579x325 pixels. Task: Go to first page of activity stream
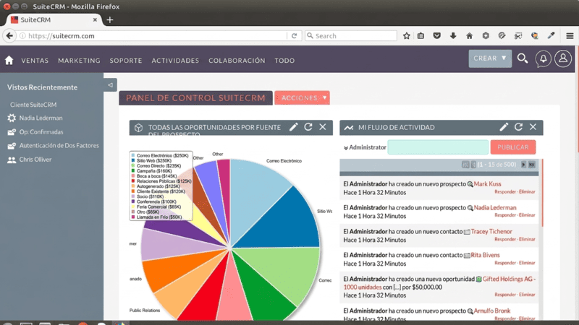[465, 165]
